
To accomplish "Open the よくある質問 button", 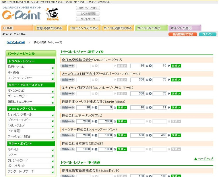I will [x=88, y=14].
